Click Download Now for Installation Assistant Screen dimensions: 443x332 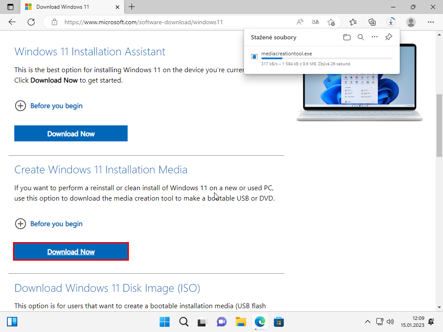(x=71, y=134)
